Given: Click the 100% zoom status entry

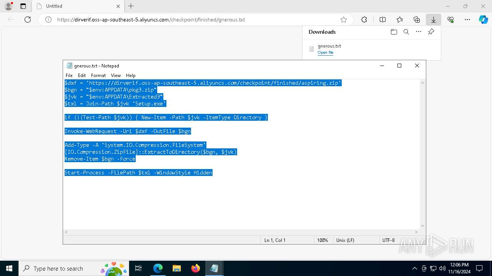Looking at the screenshot, I should tap(322, 240).
